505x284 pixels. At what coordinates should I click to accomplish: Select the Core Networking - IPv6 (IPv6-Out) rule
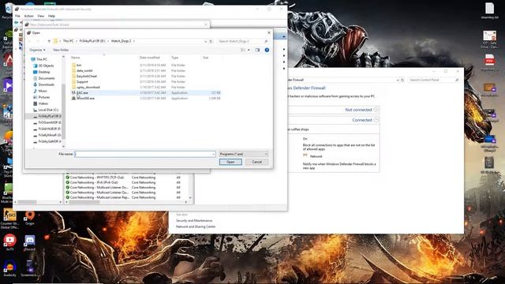click(x=95, y=182)
